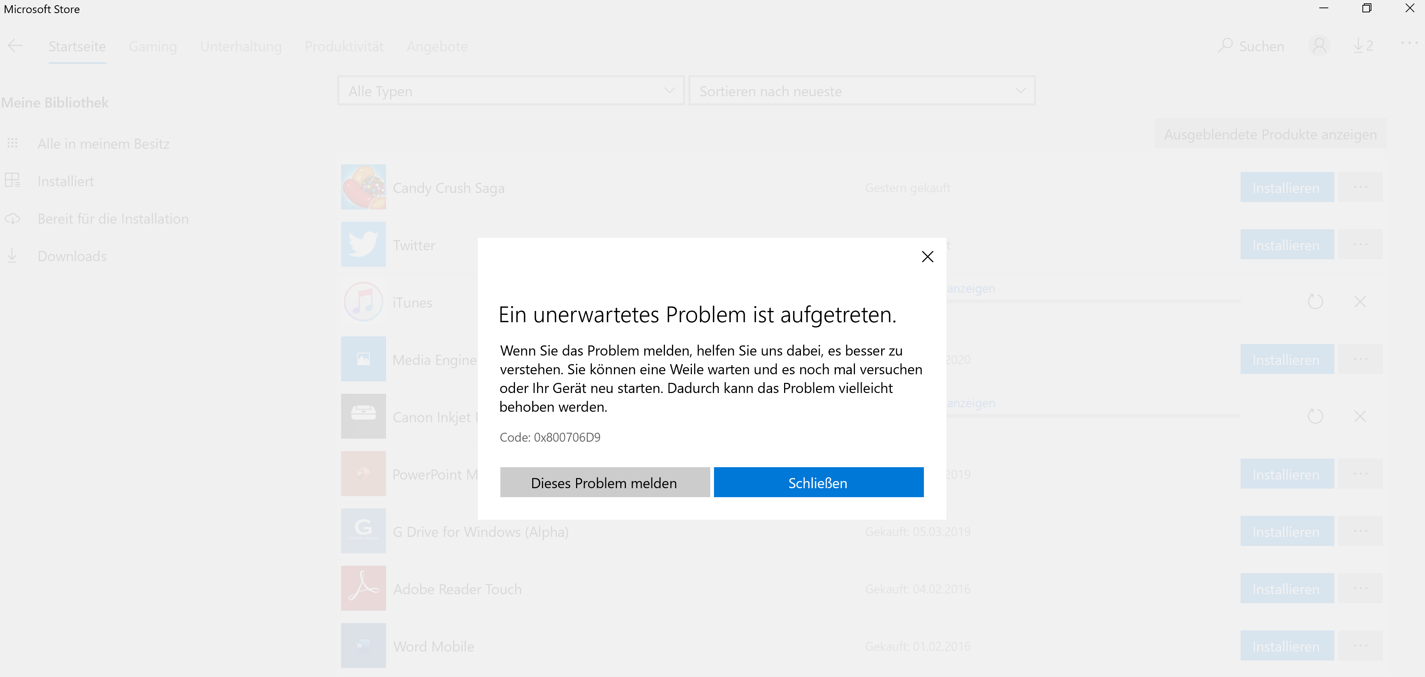Open more options for Candy Crush Saga
The image size is (1425, 677).
1360,187
